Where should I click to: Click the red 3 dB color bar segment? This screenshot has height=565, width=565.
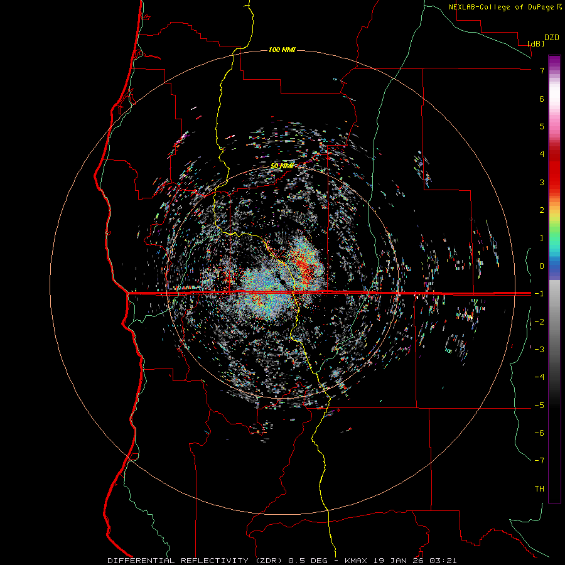pos(554,182)
